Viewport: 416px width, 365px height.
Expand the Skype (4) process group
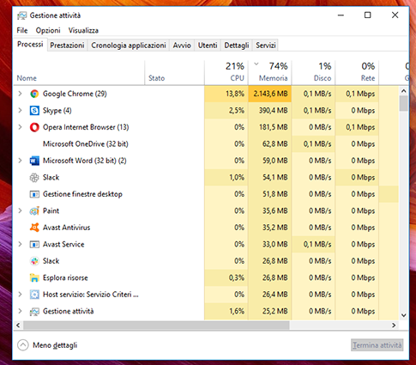coord(20,110)
